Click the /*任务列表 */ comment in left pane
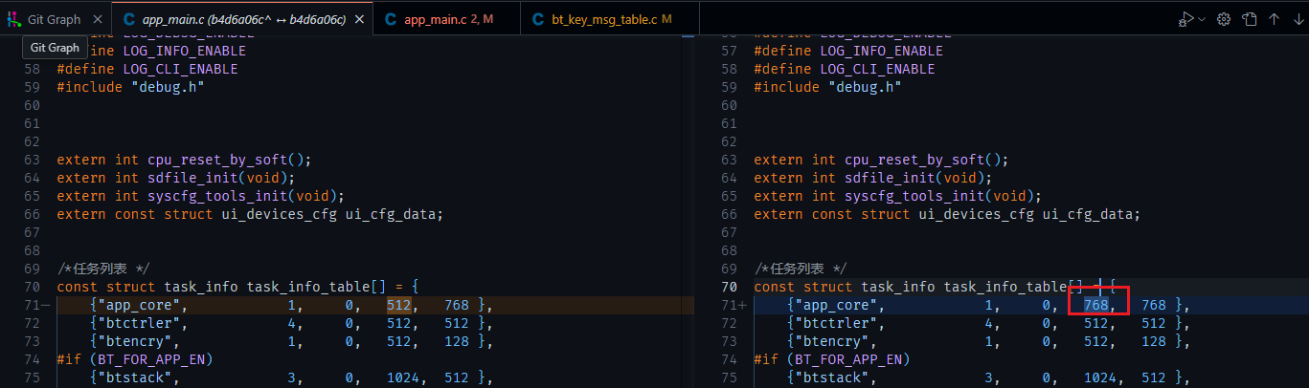1309x388 pixels. tap(102, 269)
